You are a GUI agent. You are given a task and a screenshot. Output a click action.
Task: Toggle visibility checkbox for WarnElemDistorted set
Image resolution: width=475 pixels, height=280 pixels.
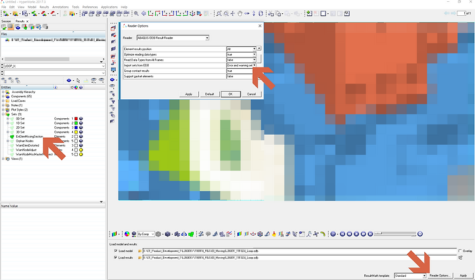point(77,145)
